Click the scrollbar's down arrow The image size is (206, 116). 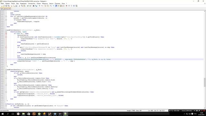pos(205,108)
